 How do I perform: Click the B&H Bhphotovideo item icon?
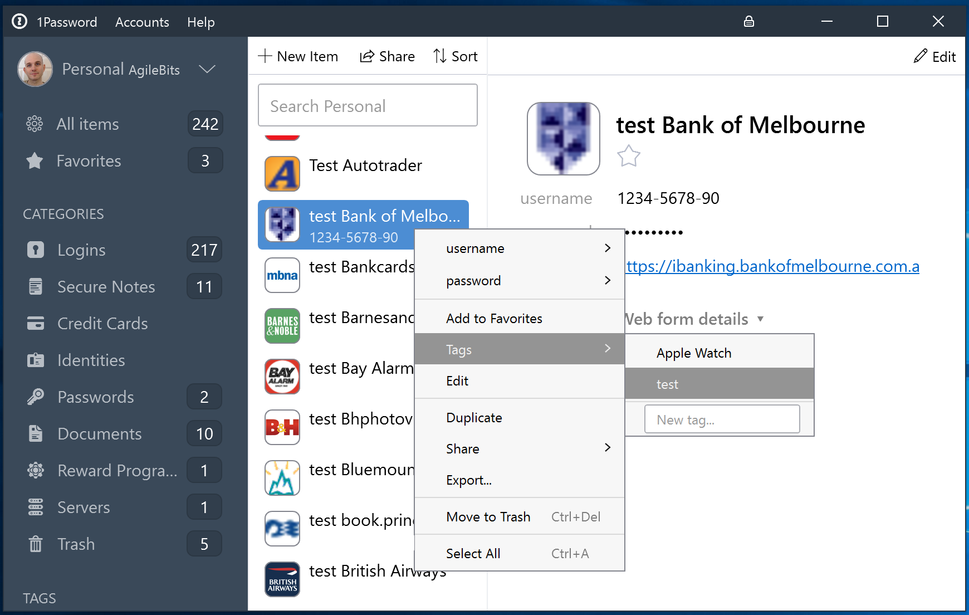282,427
